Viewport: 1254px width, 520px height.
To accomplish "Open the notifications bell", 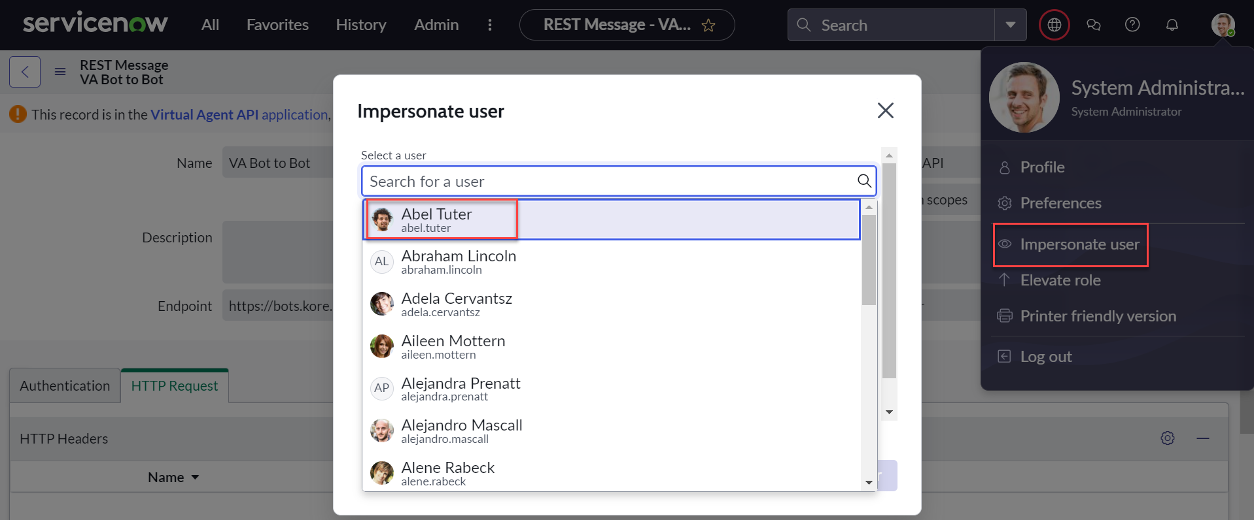I will pos(1172,25).
